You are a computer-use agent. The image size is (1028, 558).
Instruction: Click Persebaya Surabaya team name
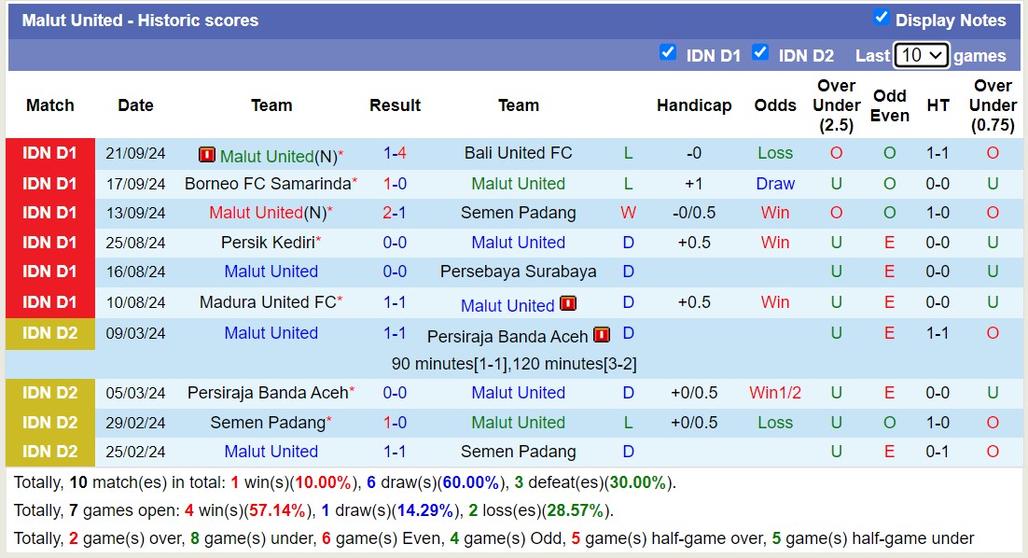click(x=519, y=272)
